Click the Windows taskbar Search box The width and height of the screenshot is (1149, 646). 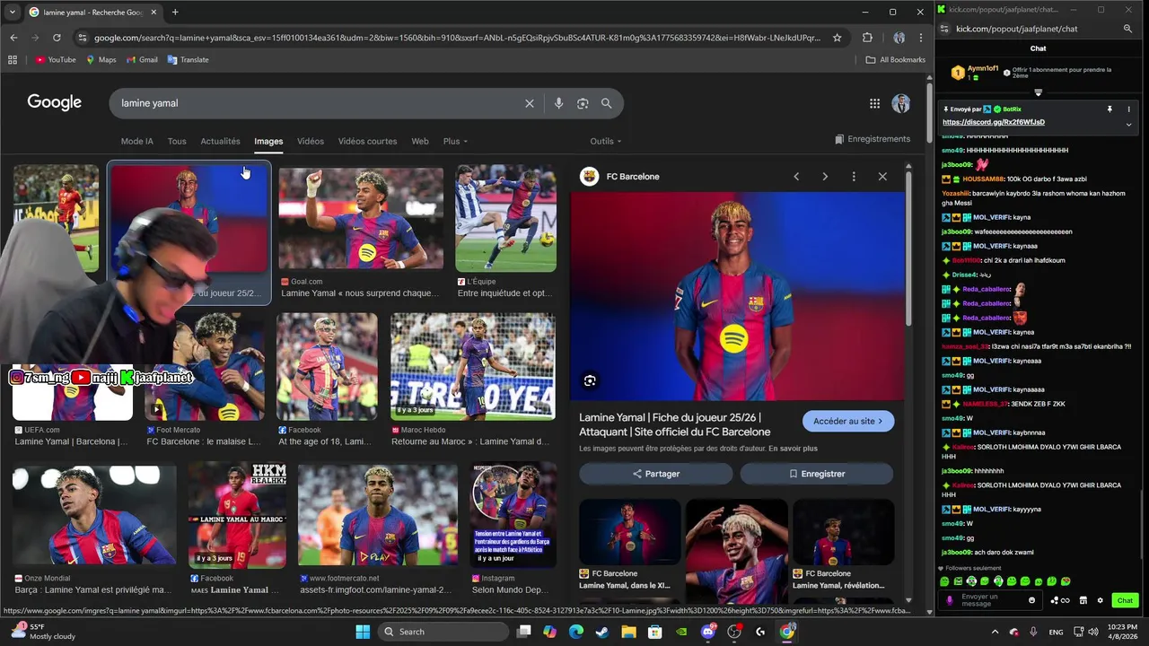443,632
